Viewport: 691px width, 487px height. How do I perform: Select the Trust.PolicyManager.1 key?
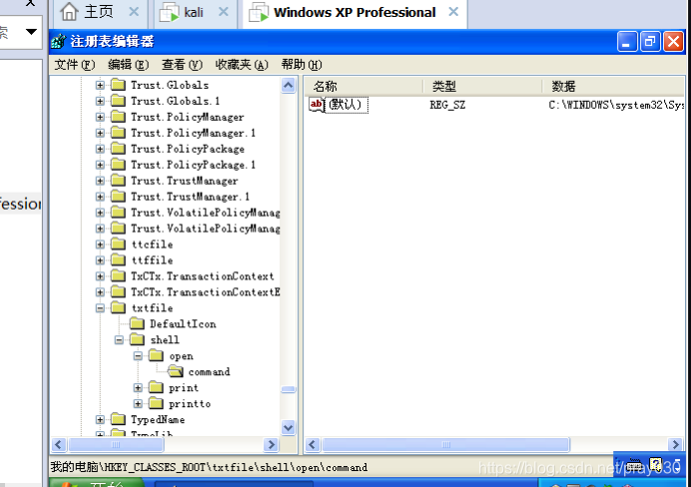(193, 133)
